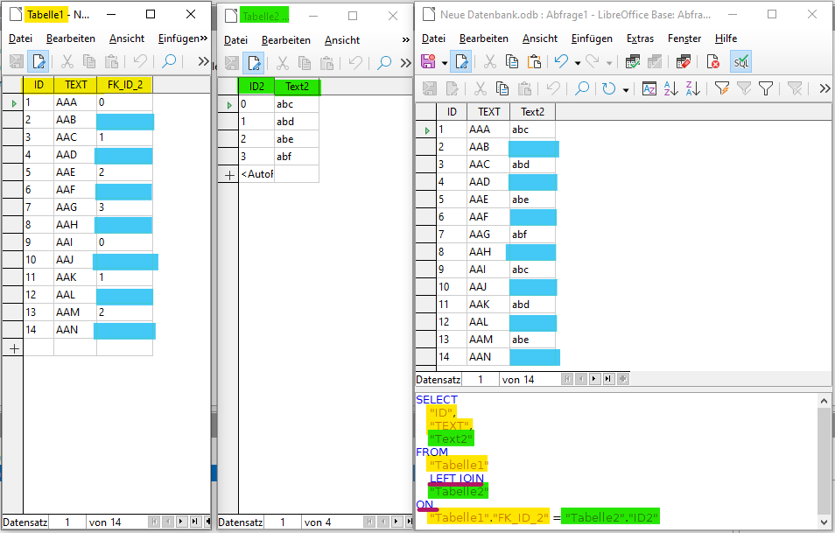
Task: Open the AZ Sort dialog icon in Abfrage1
Action: (649, 88)
